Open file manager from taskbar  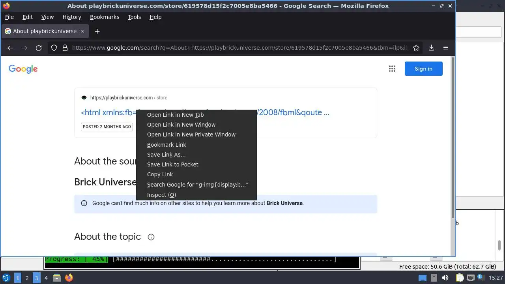(x=57, y=278)
